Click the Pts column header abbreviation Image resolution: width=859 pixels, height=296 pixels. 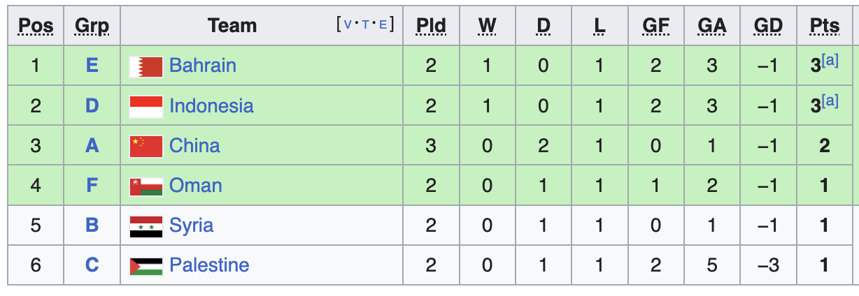825,27
